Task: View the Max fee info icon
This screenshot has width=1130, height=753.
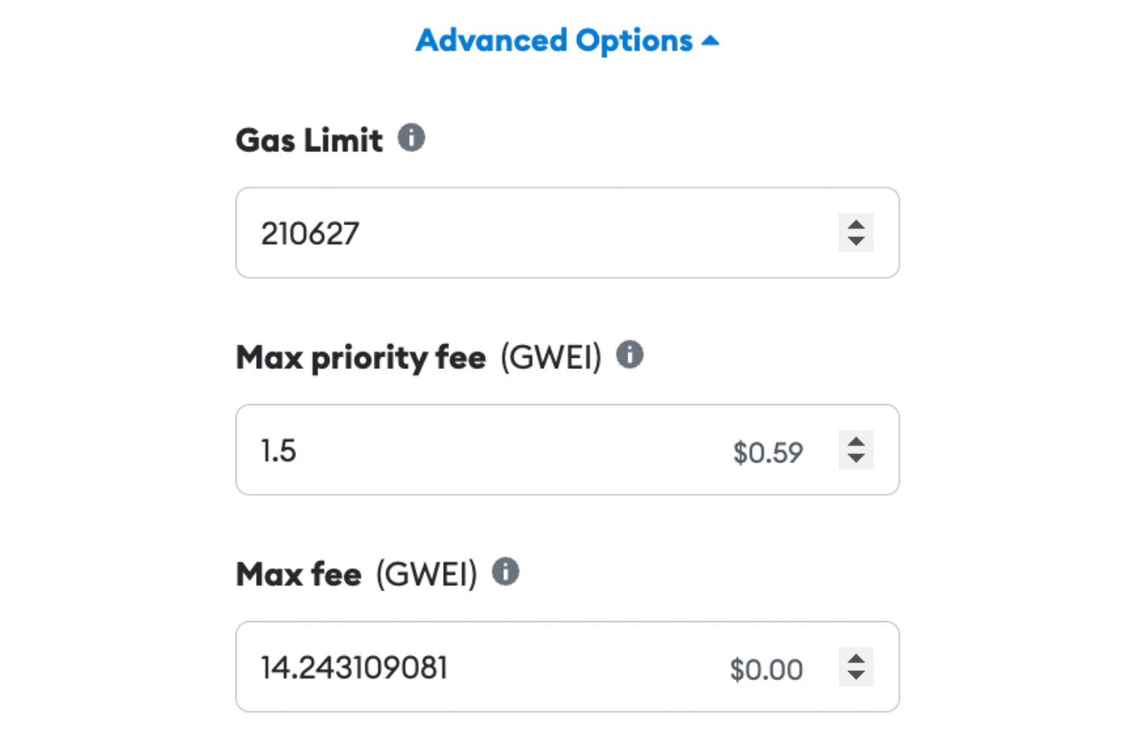Action: tap(505, 572)
